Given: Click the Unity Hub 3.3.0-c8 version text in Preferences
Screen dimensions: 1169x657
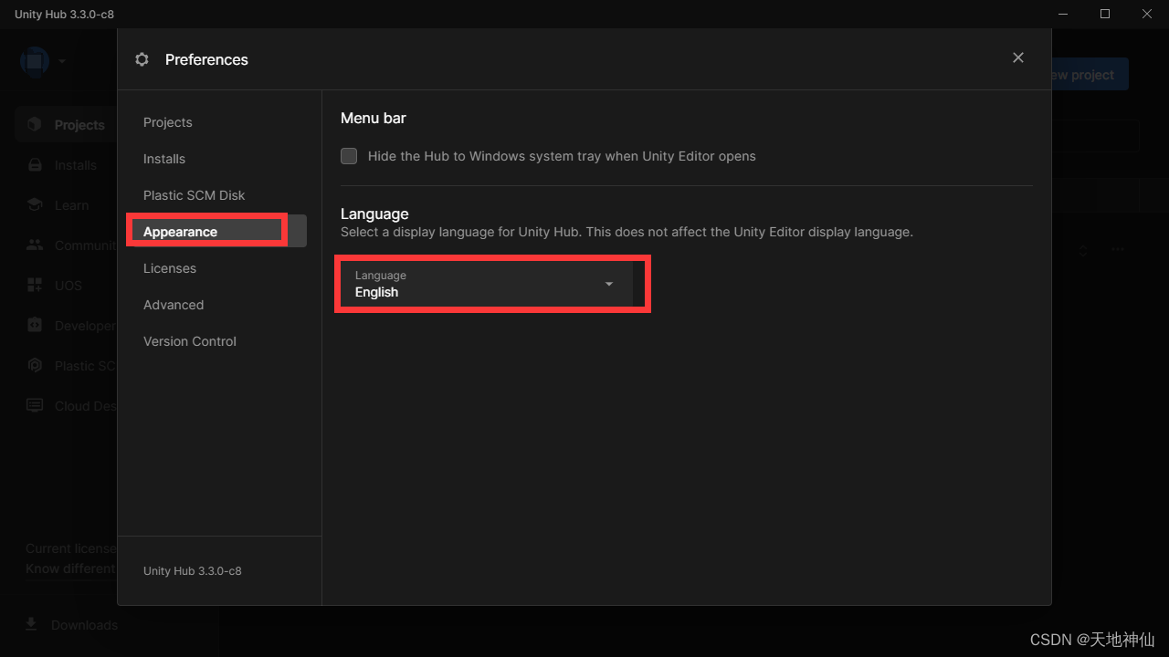Looking at the screenshot, I should 193,571.
